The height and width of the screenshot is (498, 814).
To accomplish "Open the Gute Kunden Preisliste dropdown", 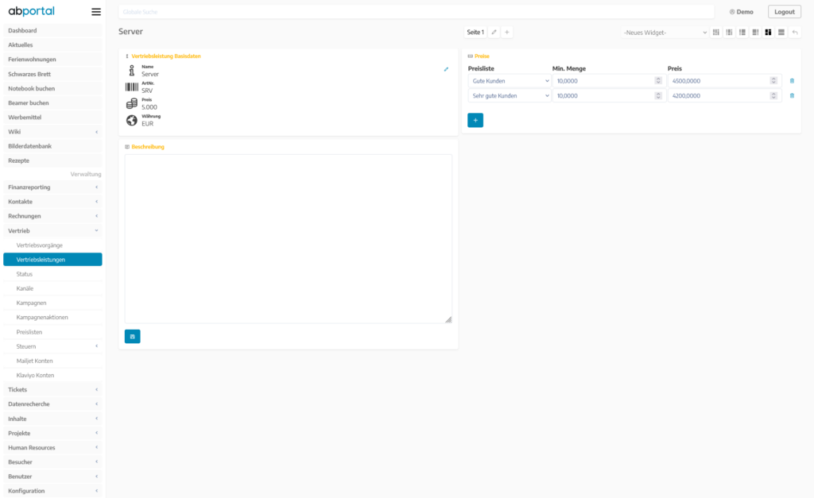I will [509, 81].
